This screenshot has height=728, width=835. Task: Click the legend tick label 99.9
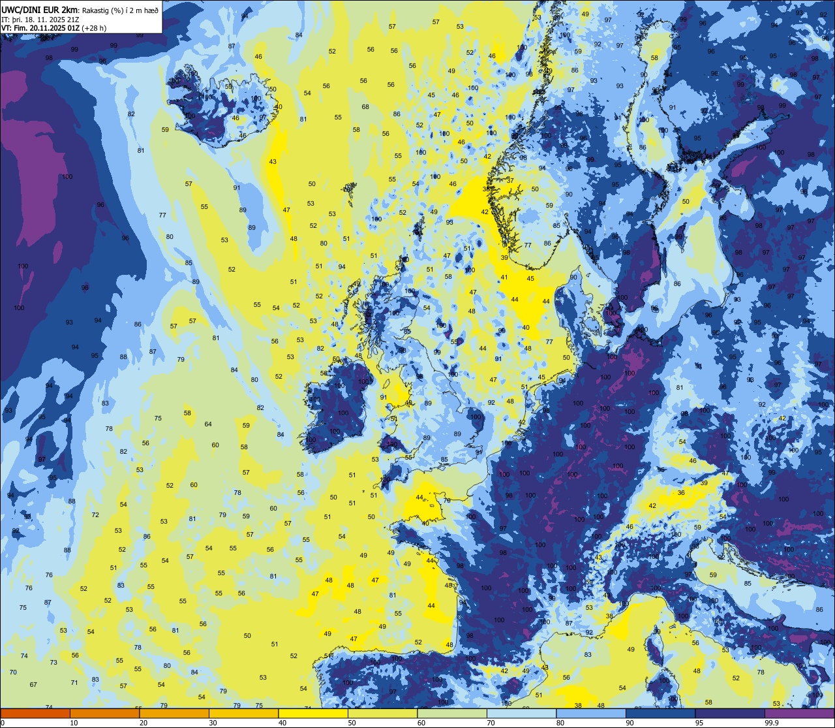click(772, 723)
